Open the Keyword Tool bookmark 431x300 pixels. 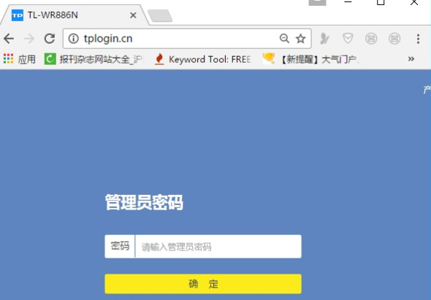tap(203, 59)
